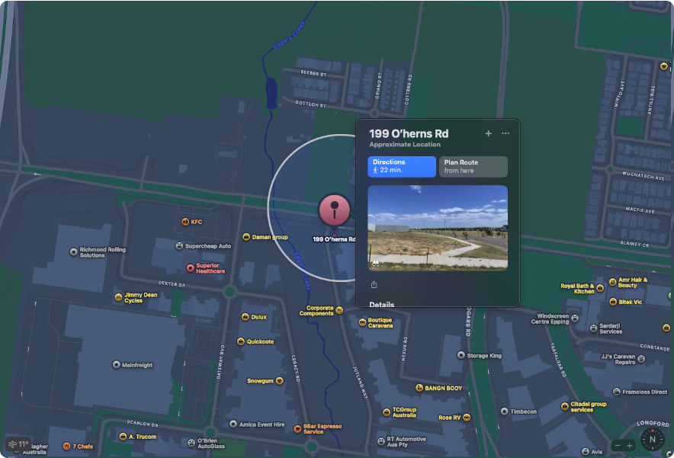Click the Mainfreight marker
674x458 pixels.
(116, 365)
